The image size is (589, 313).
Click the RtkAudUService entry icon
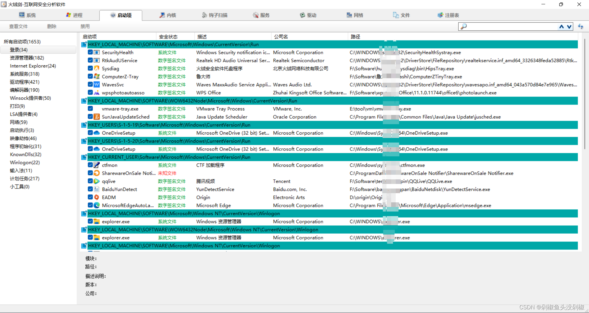[x=97, y=60]
